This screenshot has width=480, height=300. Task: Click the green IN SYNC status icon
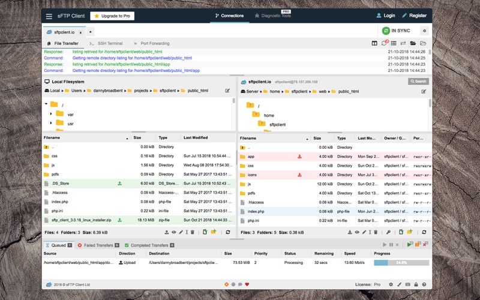pos(386,31)
